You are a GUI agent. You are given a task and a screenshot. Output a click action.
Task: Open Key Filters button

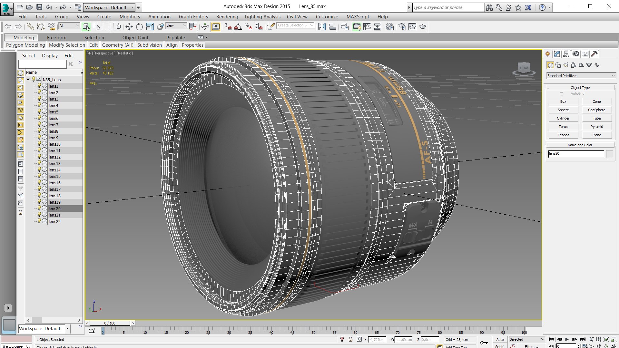tap(531, 346)
